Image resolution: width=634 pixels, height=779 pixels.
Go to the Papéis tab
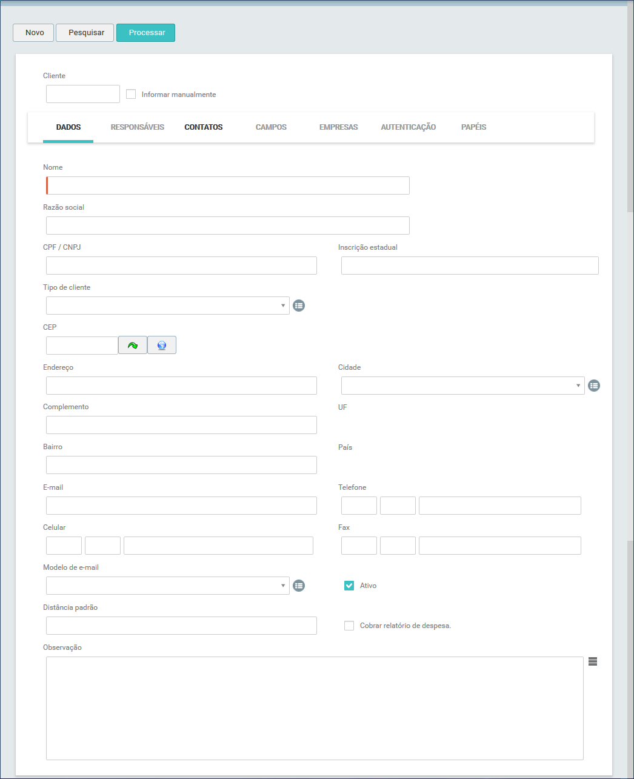[x=473, y=127]
